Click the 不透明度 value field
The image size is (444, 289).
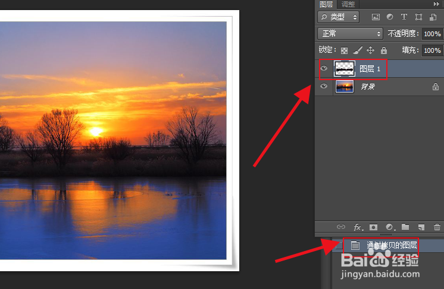point(432,34)
